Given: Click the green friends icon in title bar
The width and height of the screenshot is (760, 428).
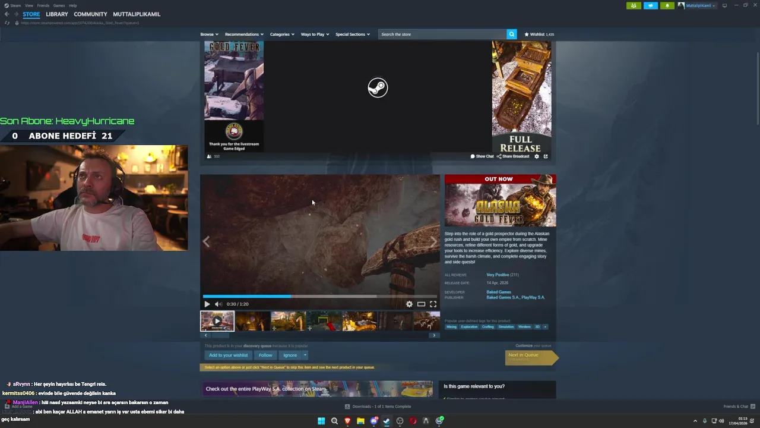Looking at the screenshot, I should pyautogui.click(x=634, y=5).
